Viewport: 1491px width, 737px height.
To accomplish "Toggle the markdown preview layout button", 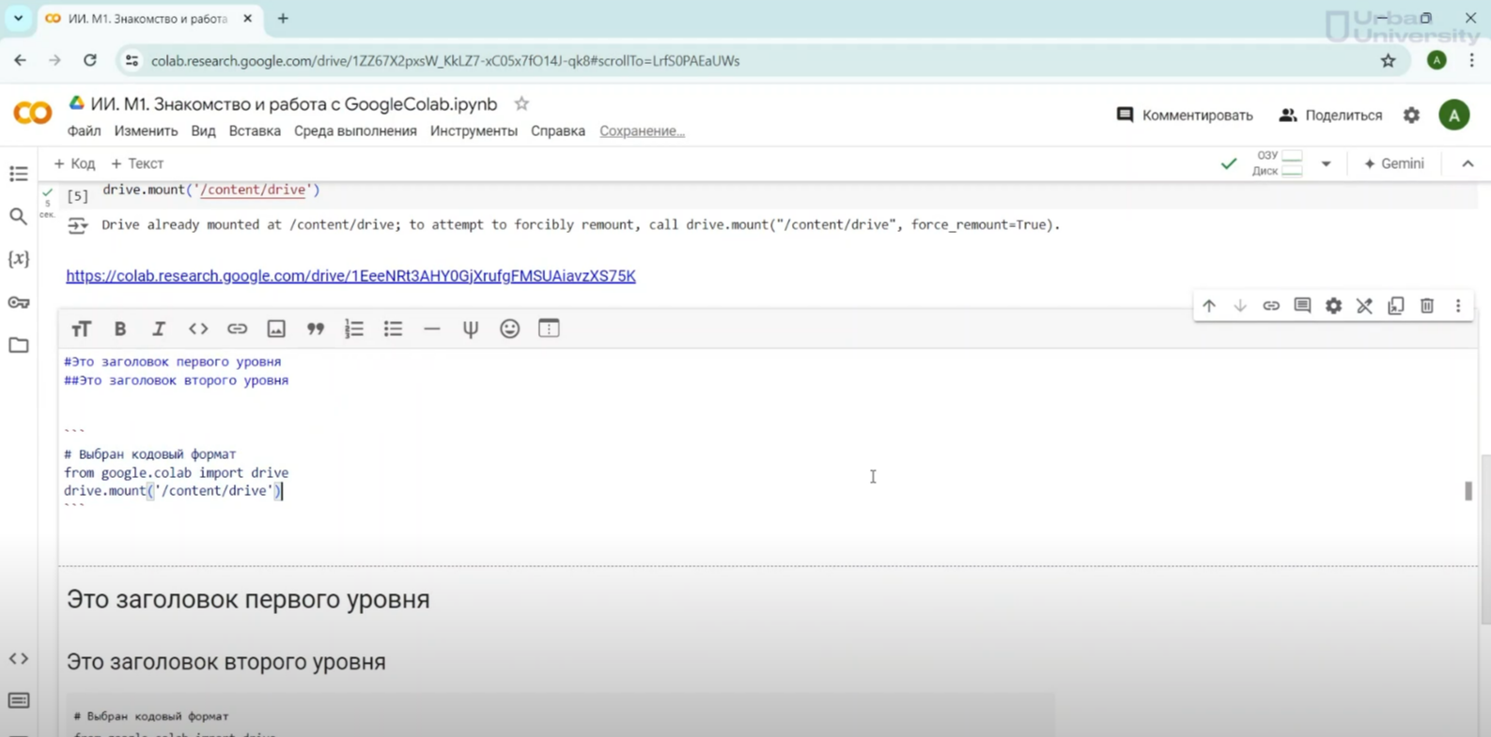I will (x=549, y=329).
